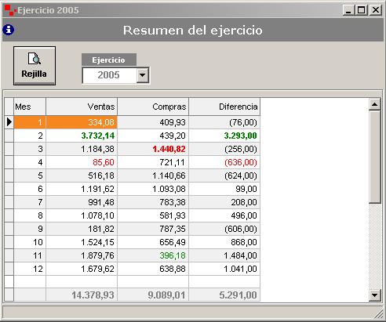386x322 pixels.
Task: Select the total Ventas 14.378,93 cell
Action: tap(82, 295)
